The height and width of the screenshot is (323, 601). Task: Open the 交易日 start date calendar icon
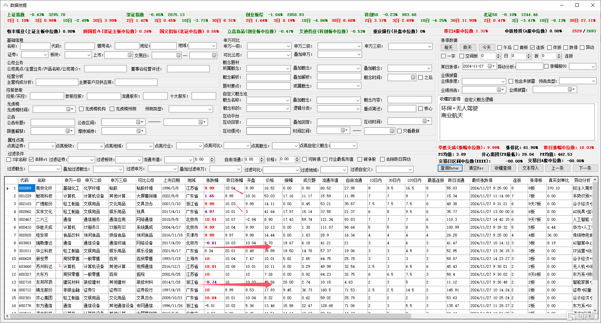(x=178, y=55)
